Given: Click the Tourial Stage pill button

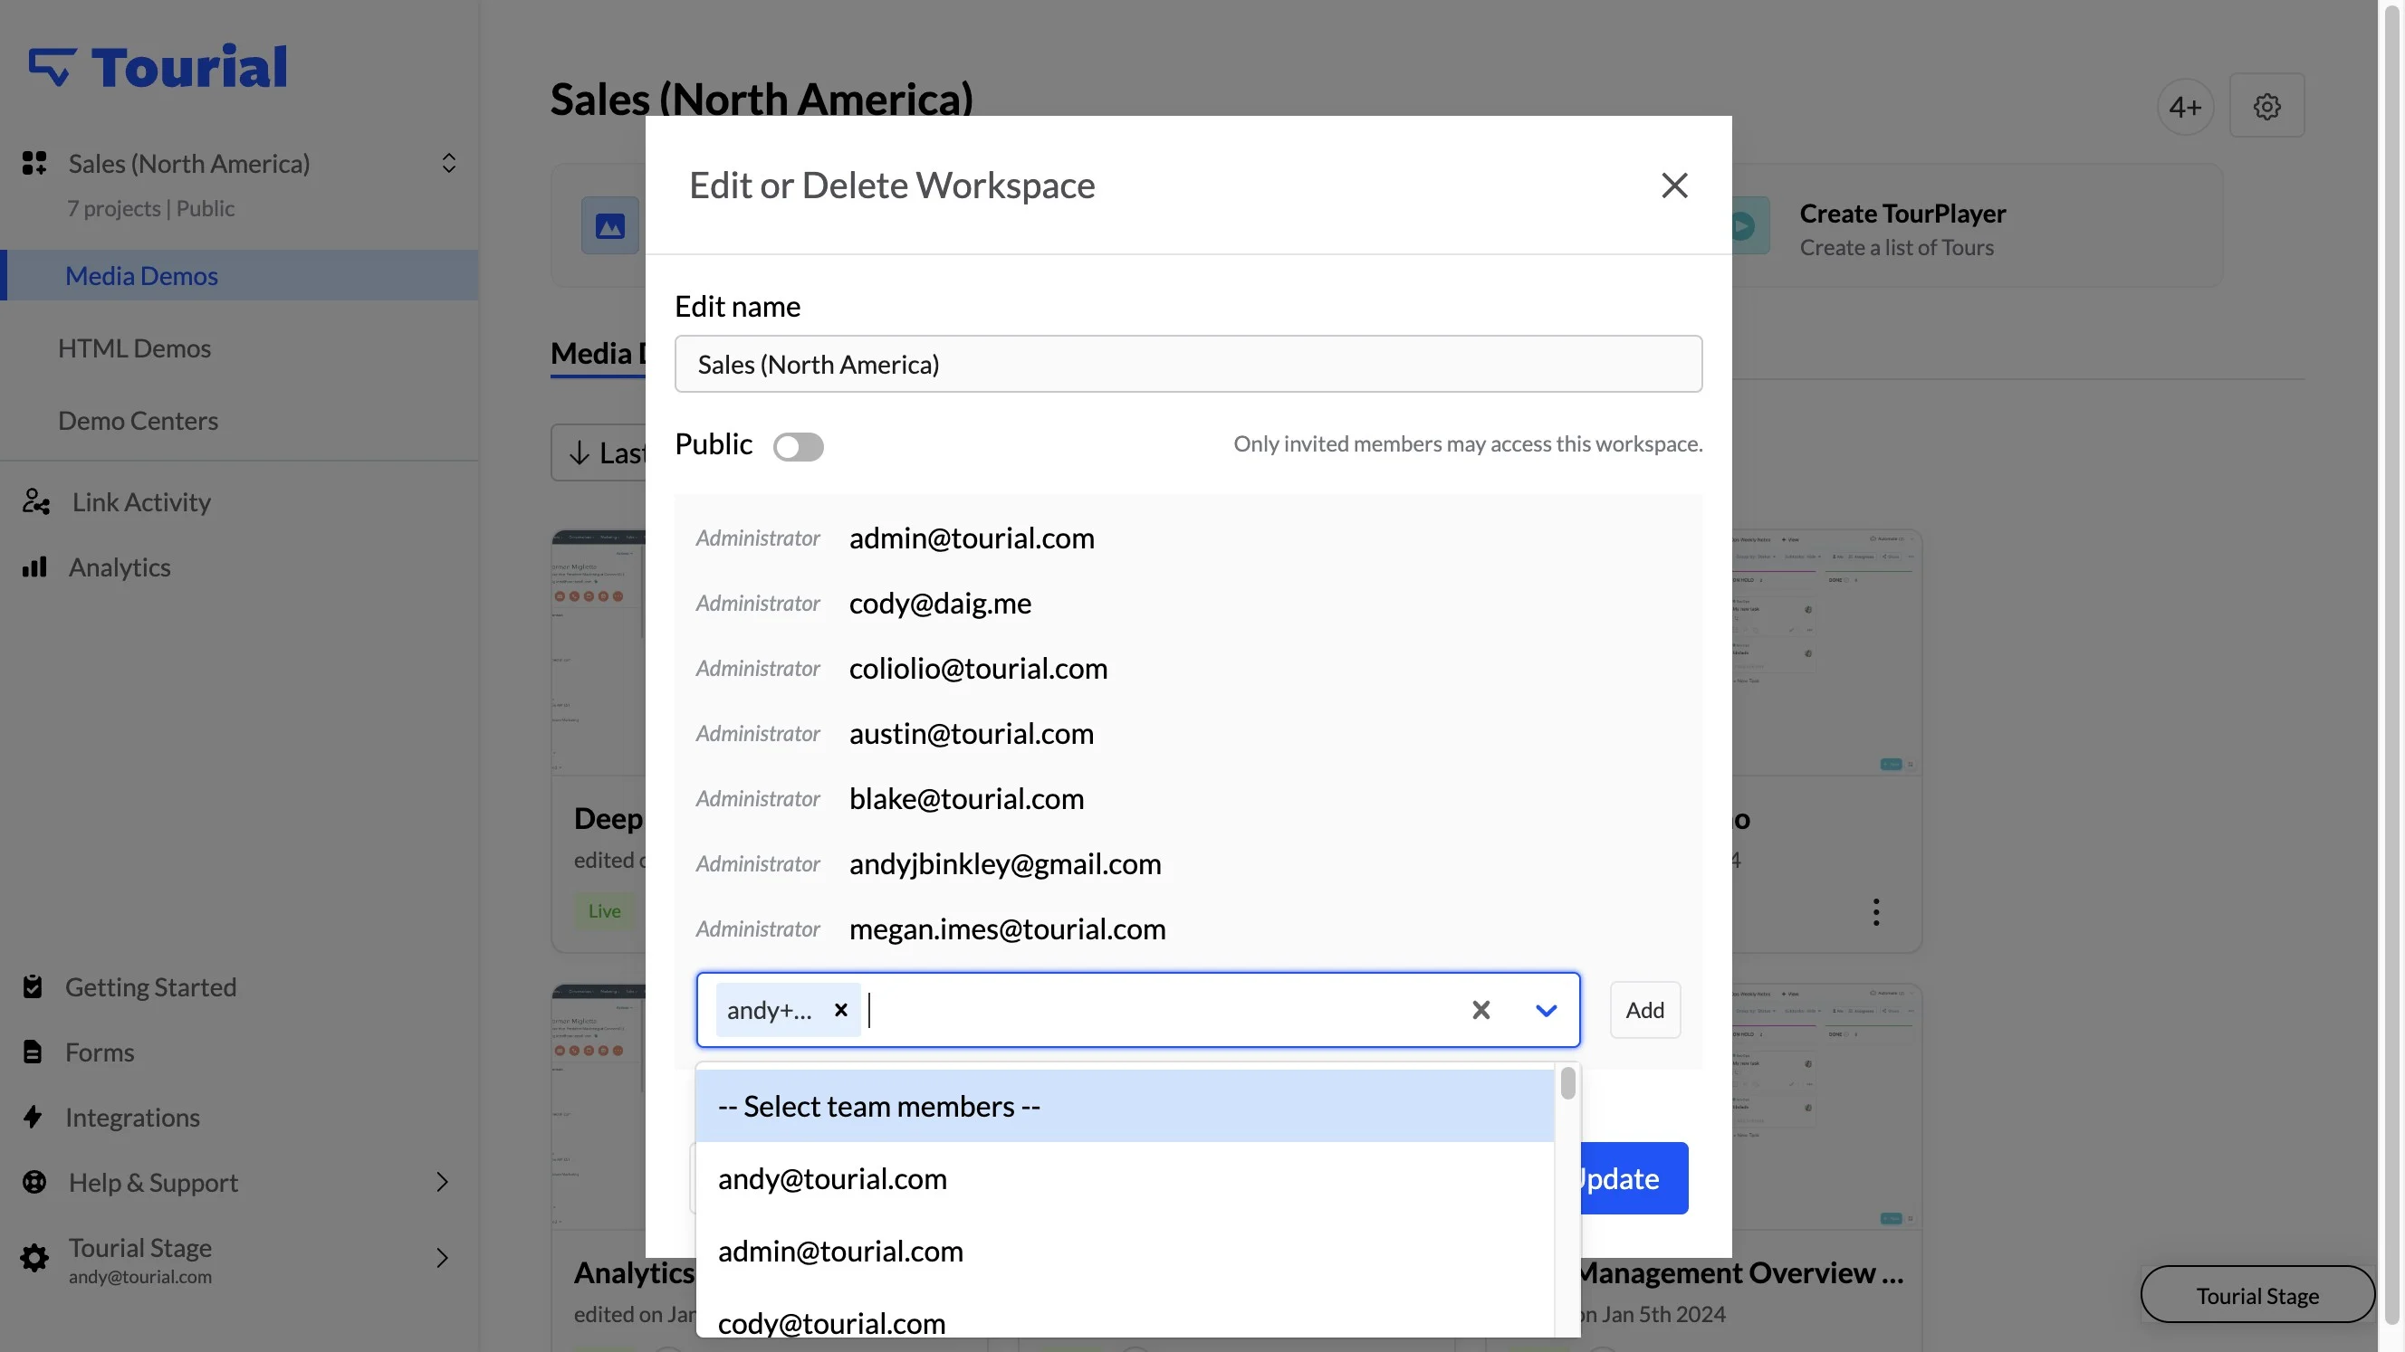Looking at the screenshot, I should pyautogui.click(x=2256, y=1295).
